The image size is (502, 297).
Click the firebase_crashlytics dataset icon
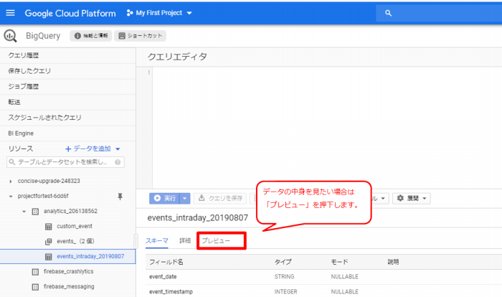[x=35, y=272]
